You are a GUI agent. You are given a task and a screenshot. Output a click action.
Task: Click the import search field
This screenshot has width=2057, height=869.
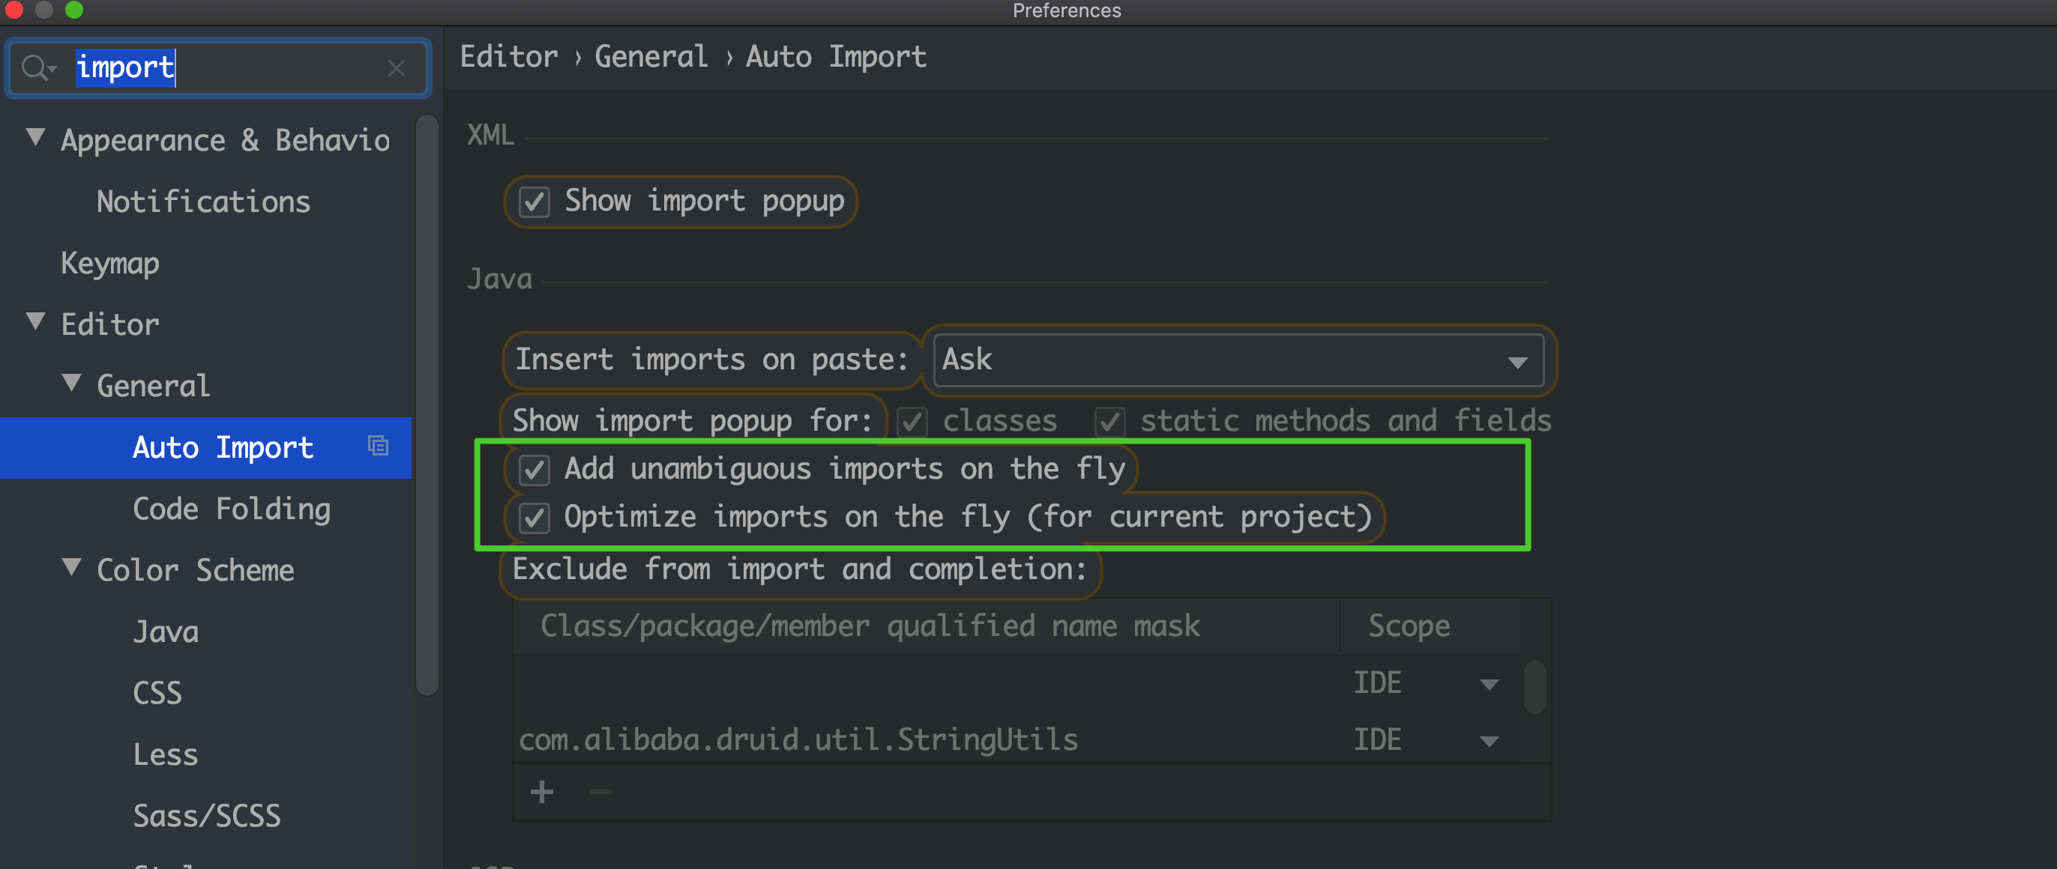click(x=218, y=68)
